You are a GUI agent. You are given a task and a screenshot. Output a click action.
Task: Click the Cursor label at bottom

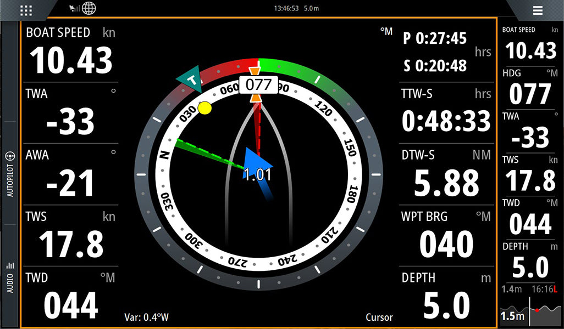(x=379, y=317)
